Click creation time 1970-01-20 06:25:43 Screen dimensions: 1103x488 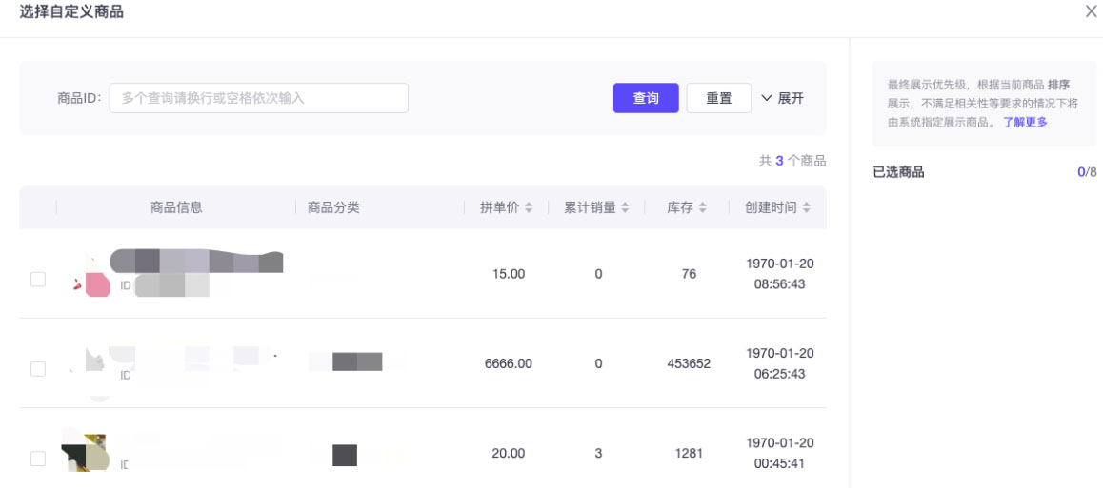(x=779, y=363)
